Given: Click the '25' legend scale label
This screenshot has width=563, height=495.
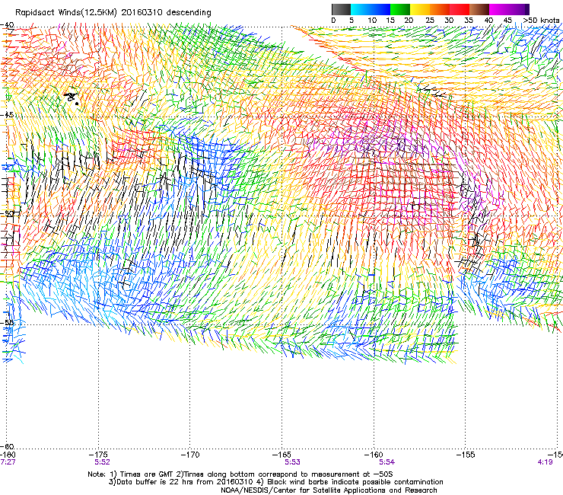Looking at the screenshot, I should pos(430,21).
